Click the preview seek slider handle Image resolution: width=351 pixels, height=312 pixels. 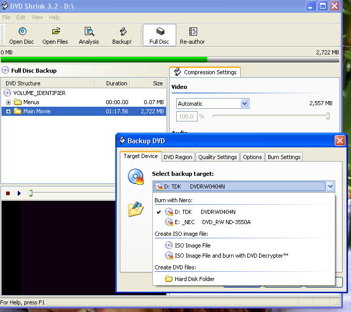point(30,193)
